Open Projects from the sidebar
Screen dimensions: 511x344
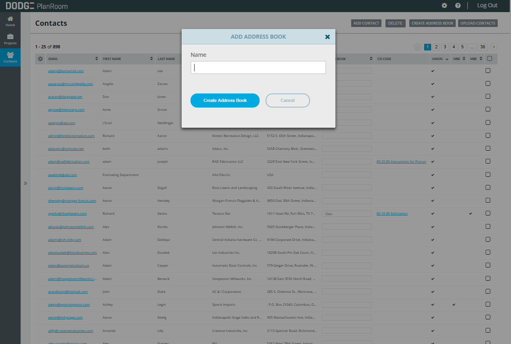tap(10, 39)
